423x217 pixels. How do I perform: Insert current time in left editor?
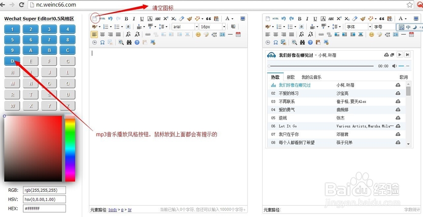tap(94, 42)
